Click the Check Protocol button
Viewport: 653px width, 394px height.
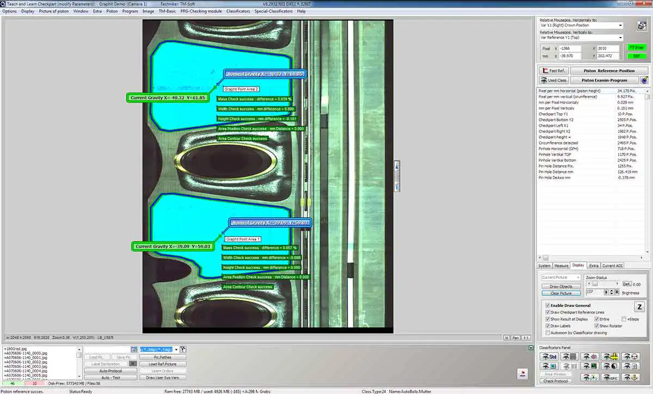556,381
